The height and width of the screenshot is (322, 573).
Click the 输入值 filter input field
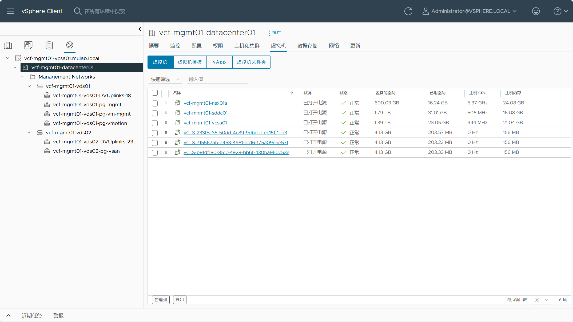pos(217,79)
